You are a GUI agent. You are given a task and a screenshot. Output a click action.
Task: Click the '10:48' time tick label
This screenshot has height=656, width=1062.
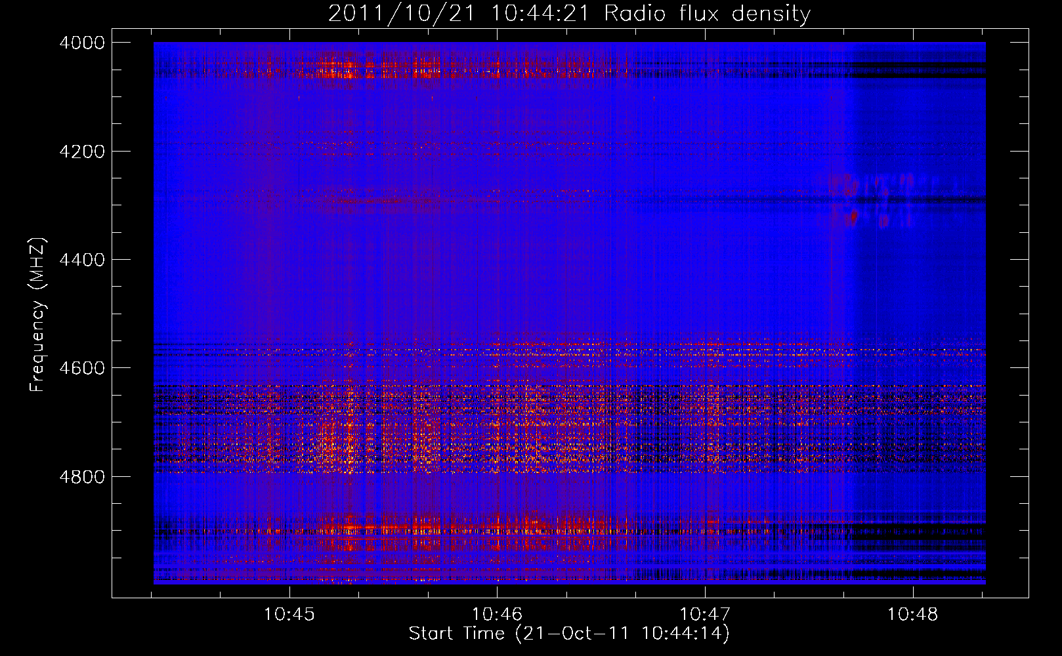[913, 615]
